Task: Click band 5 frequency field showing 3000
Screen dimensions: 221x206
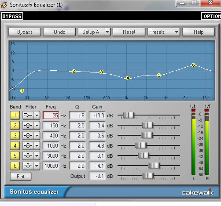Action: click(x=51, y=156)
